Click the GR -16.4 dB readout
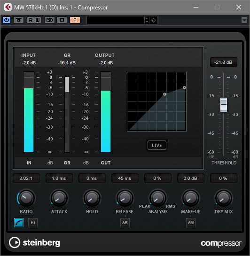 (x=67, y=63)
